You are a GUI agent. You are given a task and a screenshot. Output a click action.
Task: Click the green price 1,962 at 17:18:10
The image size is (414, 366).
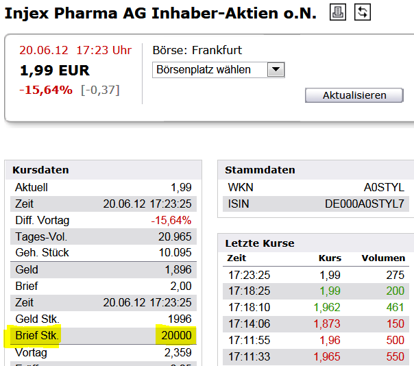coord(327,308)
